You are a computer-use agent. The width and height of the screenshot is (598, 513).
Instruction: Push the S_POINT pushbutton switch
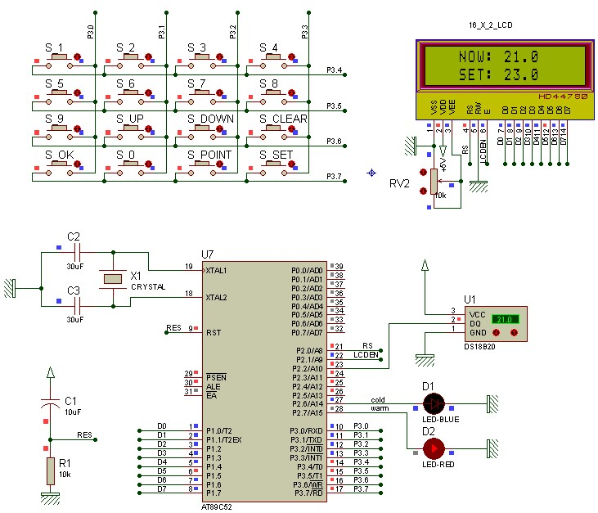202,164
